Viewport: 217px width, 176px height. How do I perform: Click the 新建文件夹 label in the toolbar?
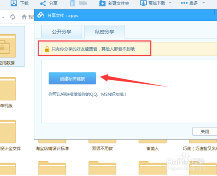coord(118,3)
